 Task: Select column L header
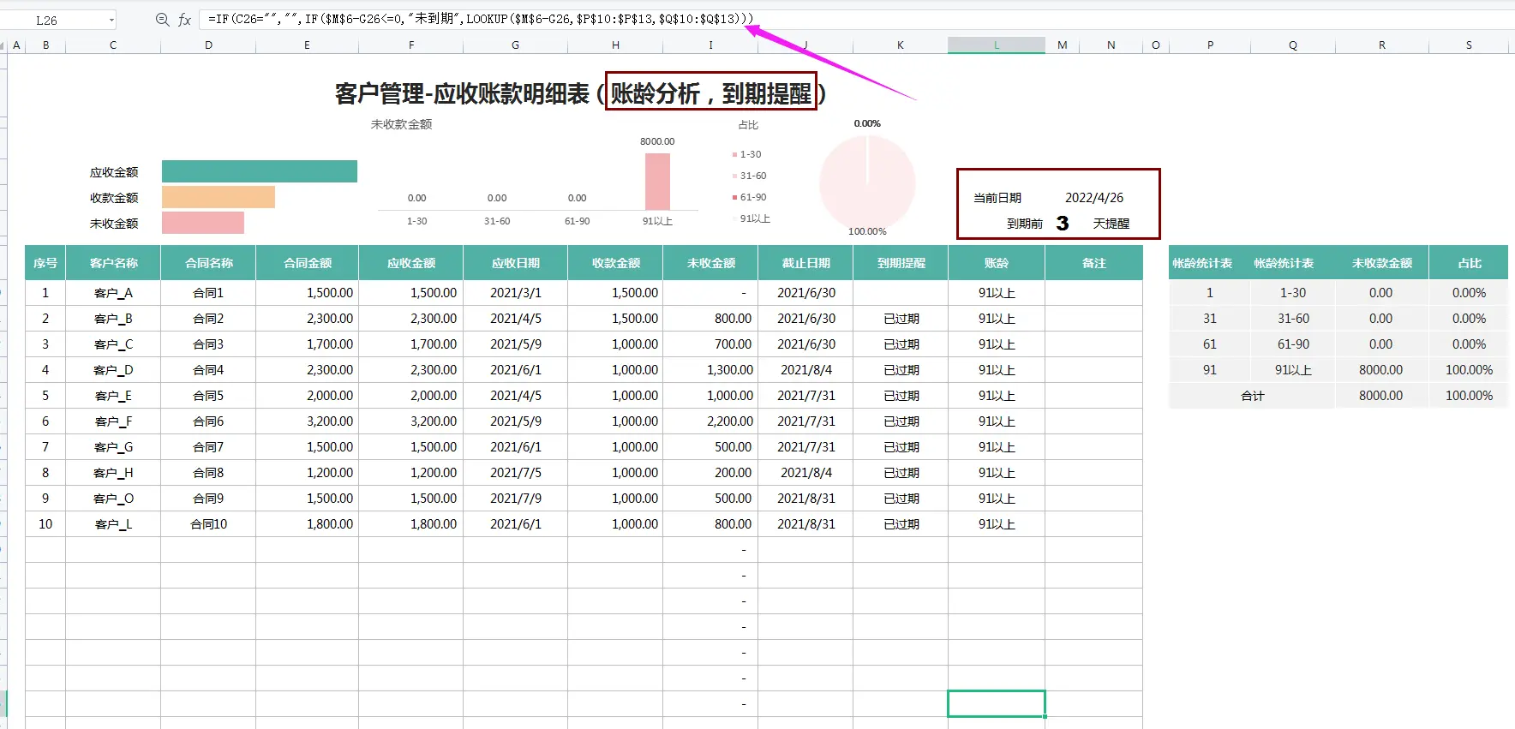(x=997, y=45)
